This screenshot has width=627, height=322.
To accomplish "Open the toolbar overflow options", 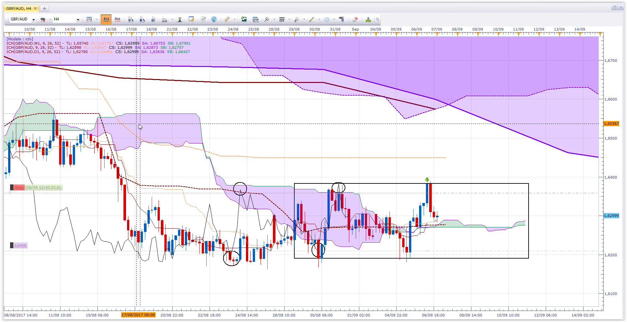I will click(x=377, y=20).
